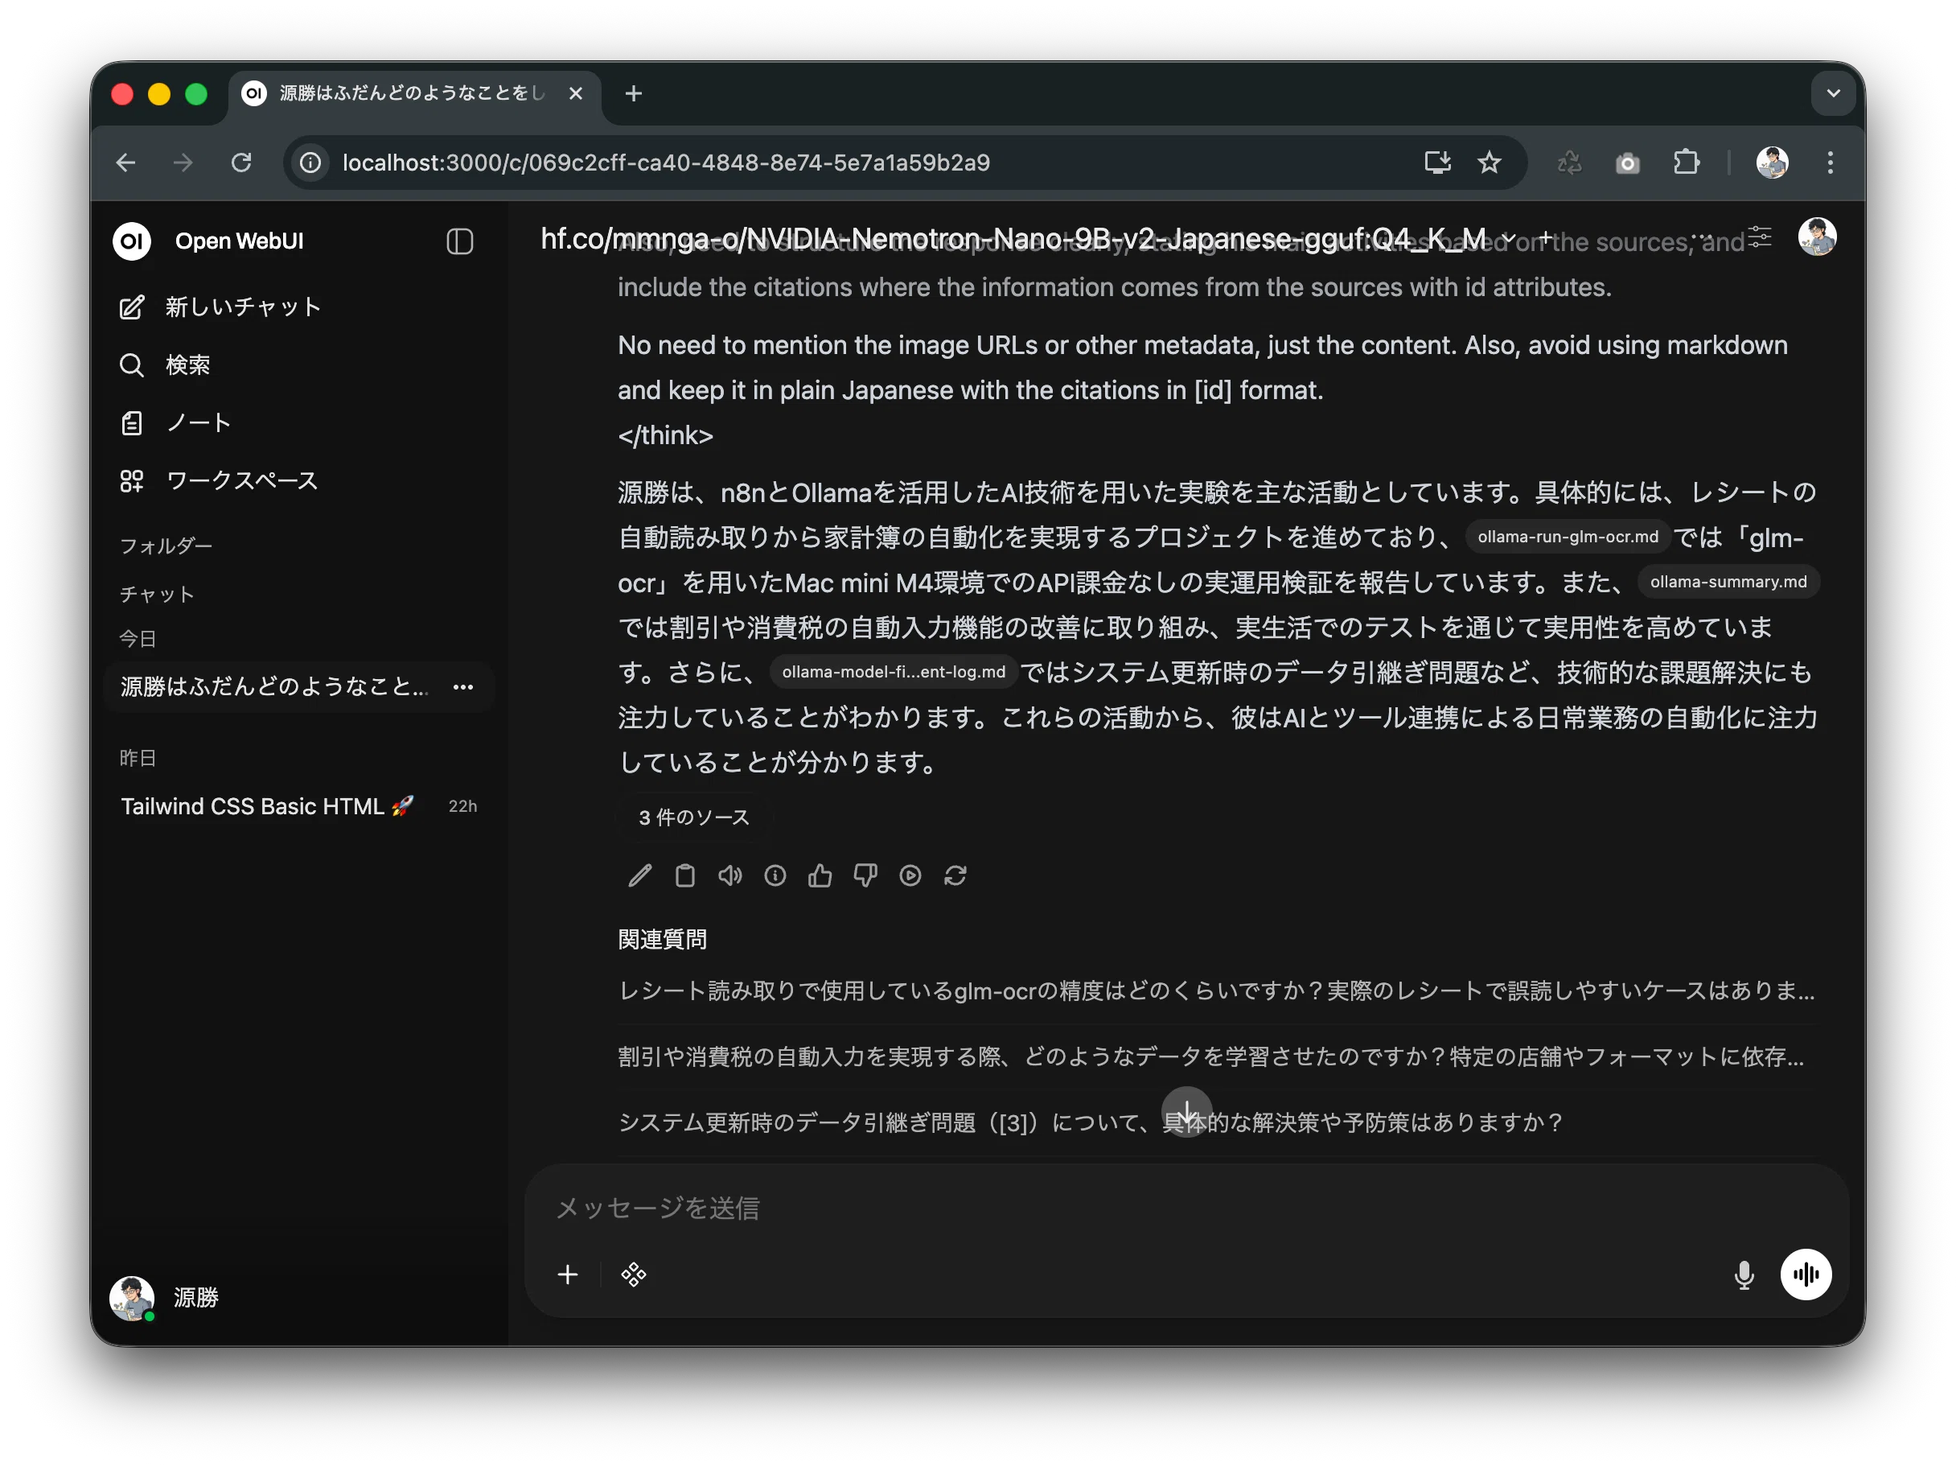This screenshot has width=1956, height=1466.
Task: Open Chrome three-dot menu
Action: pos(1831,163)
